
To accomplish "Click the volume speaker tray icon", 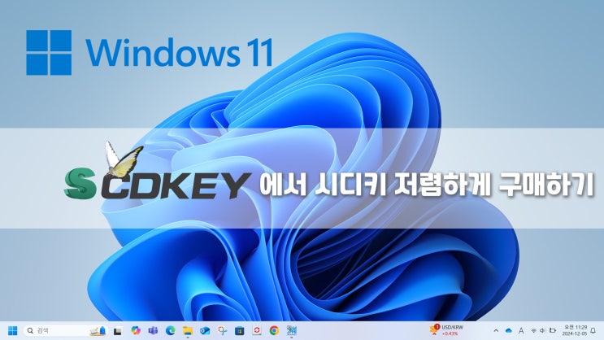I will coord(542,331).
